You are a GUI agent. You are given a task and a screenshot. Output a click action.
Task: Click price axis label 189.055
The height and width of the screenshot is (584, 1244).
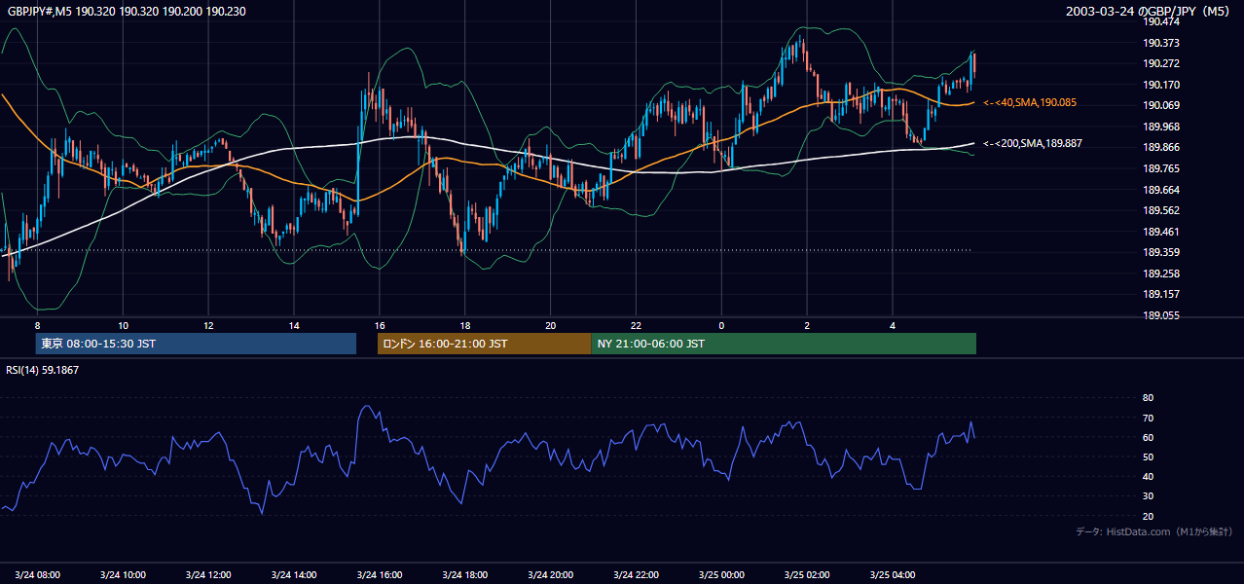tap(1160, 315)
